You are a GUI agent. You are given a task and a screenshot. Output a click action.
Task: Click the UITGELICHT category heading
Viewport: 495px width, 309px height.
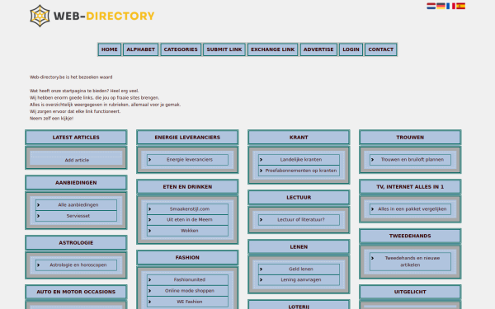pyautogui.click(x=410, y=292)
